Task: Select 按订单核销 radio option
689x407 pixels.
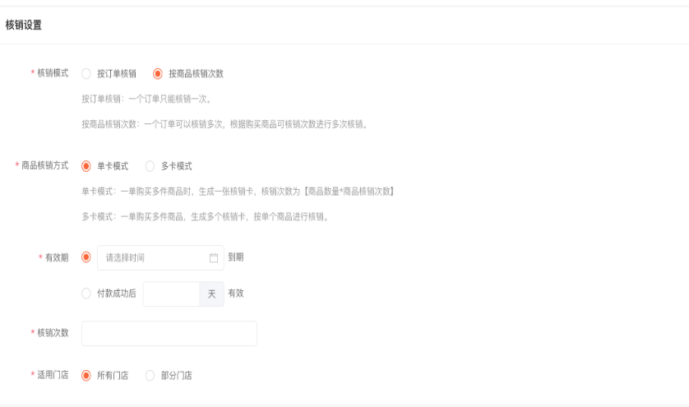Action: coord(86,73)
